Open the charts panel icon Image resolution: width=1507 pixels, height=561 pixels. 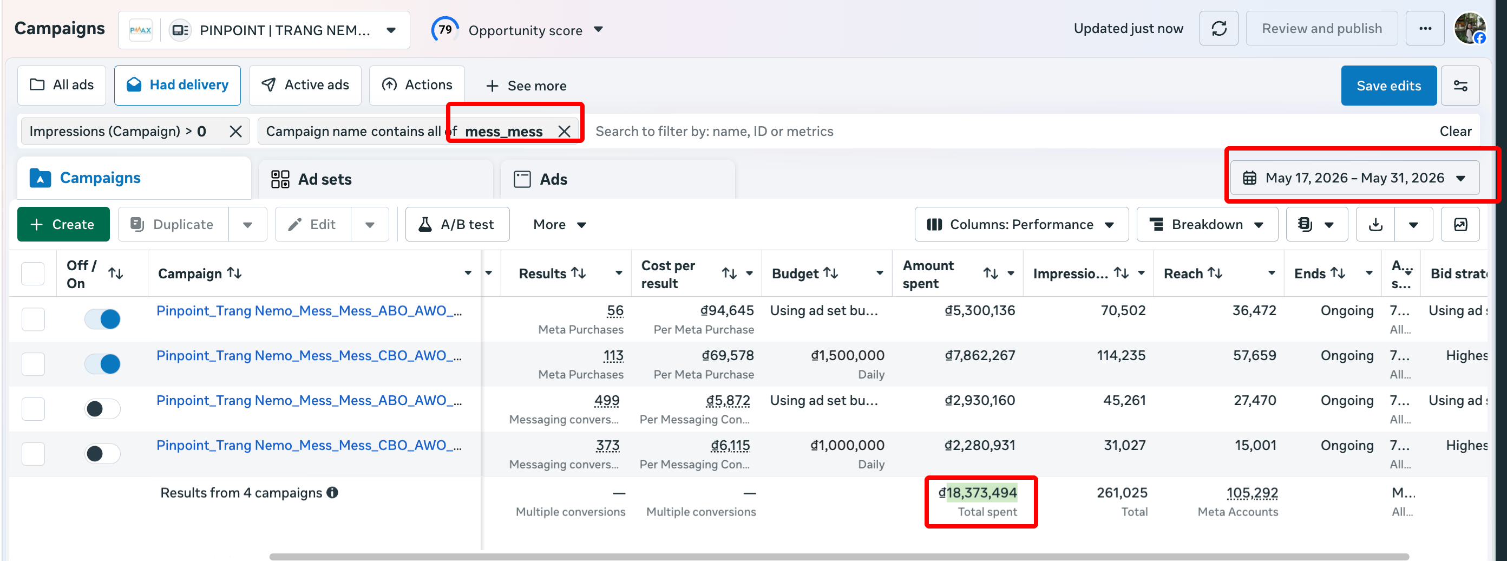[x=1460, y=225]
